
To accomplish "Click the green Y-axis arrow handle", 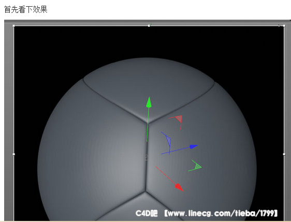I will point(149,102).
